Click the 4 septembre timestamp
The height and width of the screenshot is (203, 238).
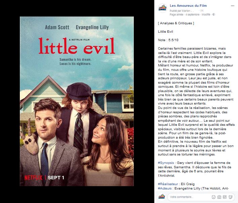pyautogui.click(x=193, y=14)
